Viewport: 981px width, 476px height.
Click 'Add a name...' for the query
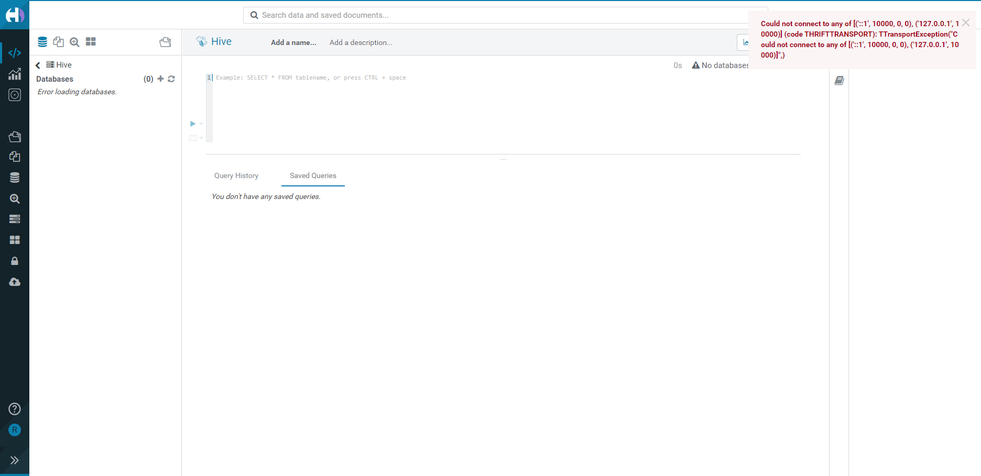tap(293, 42)
